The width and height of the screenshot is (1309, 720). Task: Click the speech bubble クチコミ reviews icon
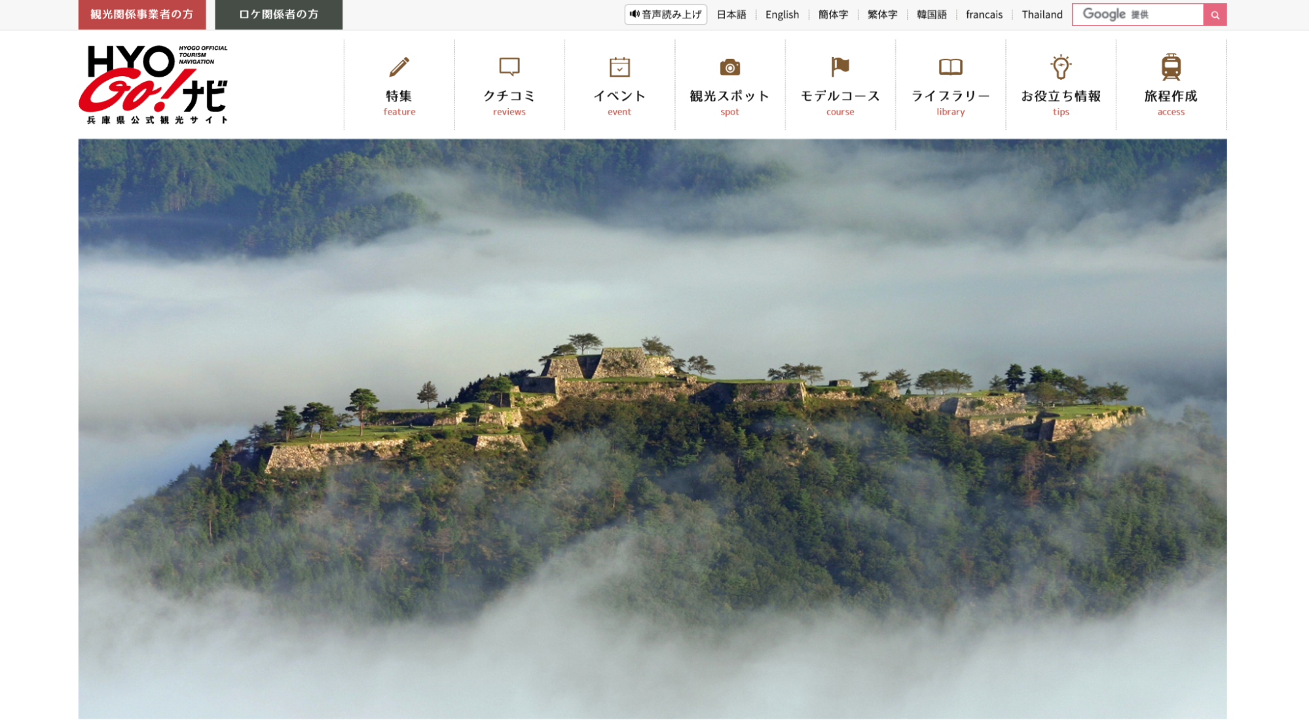[509, 67]
